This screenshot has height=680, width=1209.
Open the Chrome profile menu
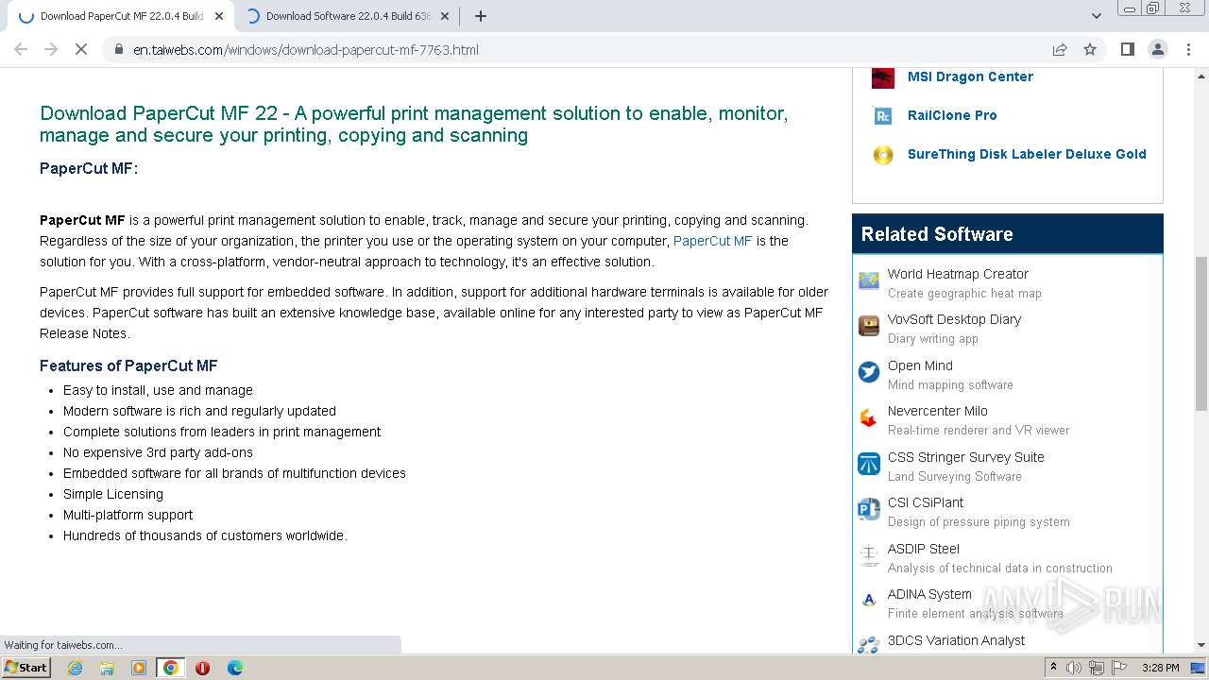coord(1158,49)
